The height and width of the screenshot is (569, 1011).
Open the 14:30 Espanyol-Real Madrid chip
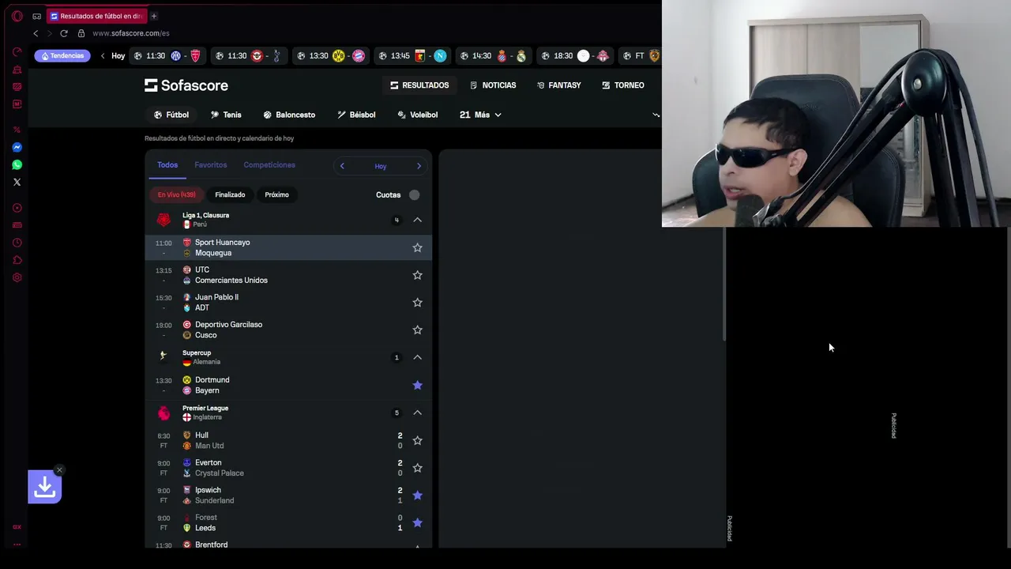(494, 56)
